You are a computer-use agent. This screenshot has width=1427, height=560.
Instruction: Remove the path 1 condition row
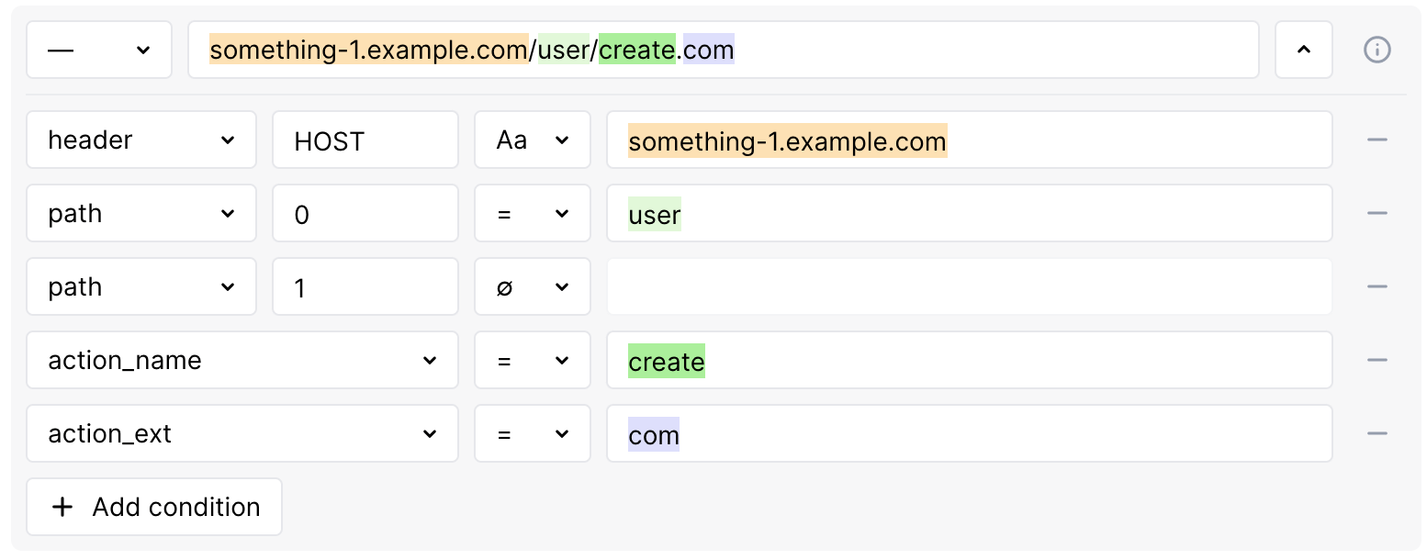pos(1377,286)
